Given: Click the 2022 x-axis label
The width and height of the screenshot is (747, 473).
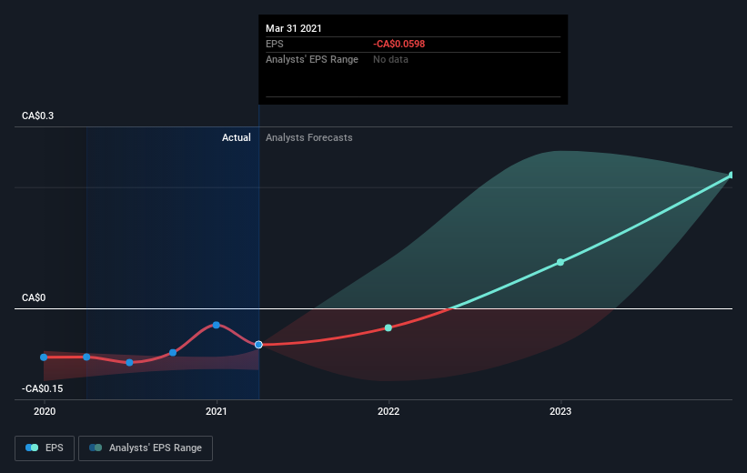Looking at the screenshot, I should (x=389, y=411).
